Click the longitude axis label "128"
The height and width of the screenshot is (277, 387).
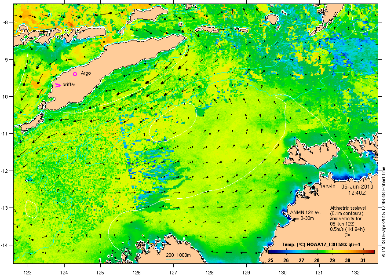(210, 273)
